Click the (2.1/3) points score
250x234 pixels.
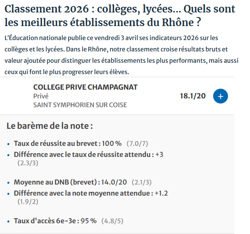142,182
